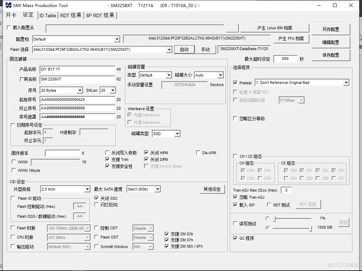Click the 产生 FFU 档案 button

[291, 38]
